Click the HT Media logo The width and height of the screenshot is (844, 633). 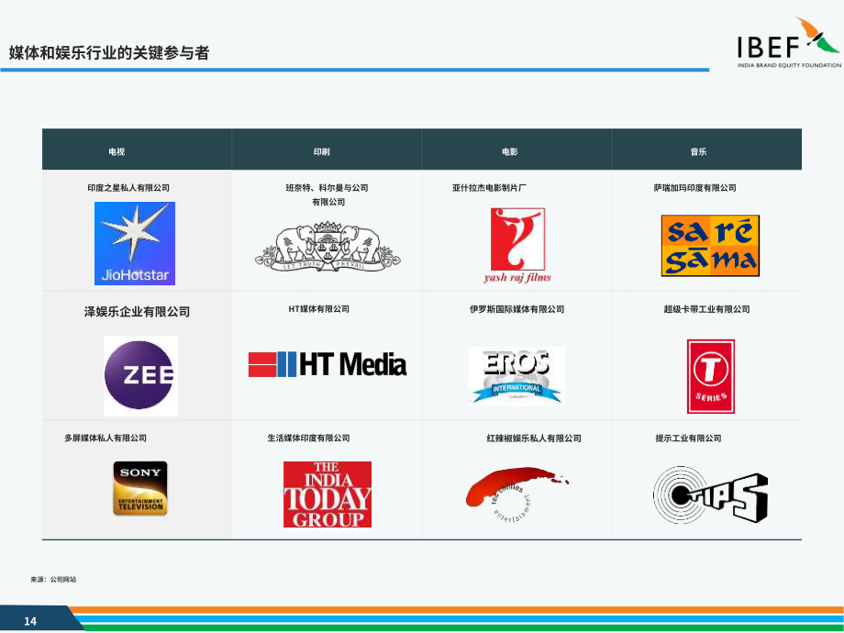[x=328, y=364]
